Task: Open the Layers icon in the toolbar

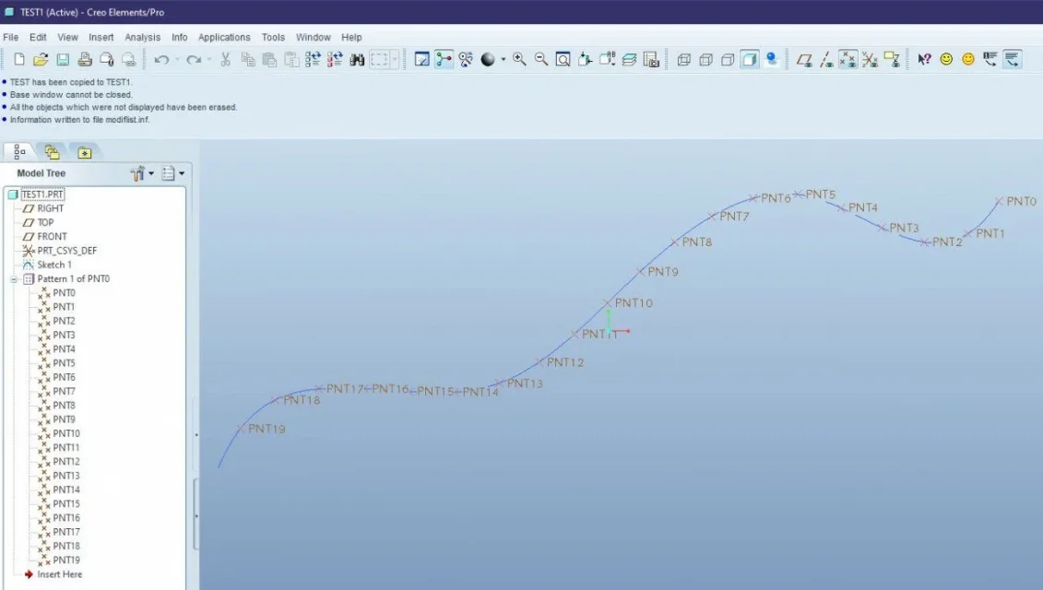Action: (x=629, y=60)
